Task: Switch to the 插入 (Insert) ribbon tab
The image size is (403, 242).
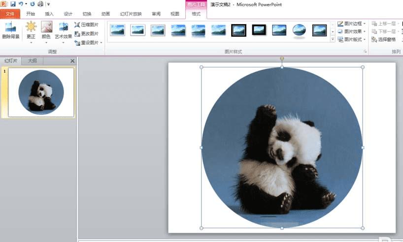Action: click(x=49, y=14)
